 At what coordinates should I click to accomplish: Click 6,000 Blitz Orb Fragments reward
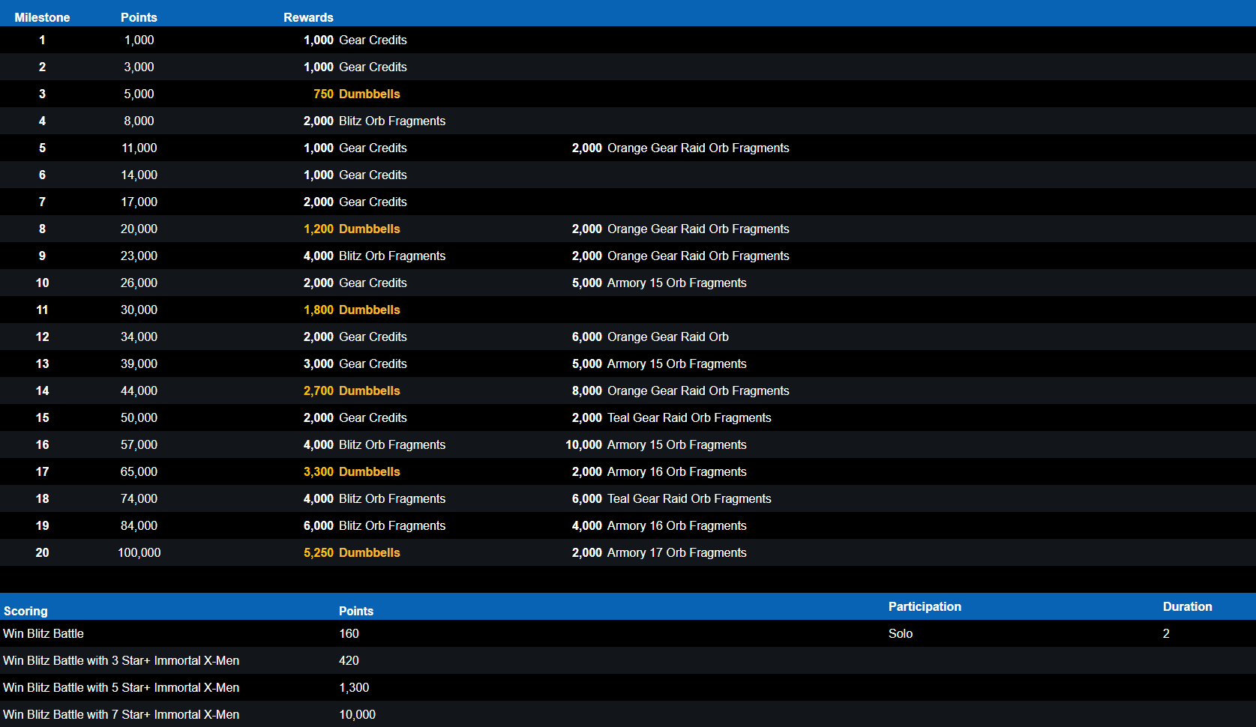[374, 525]
